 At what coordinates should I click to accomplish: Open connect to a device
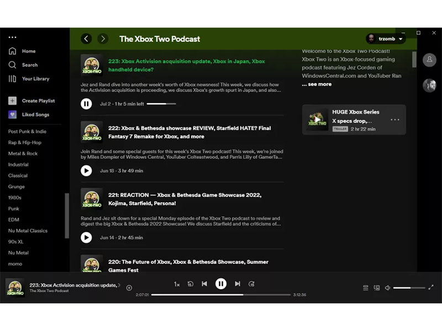[x=377, y=287]
